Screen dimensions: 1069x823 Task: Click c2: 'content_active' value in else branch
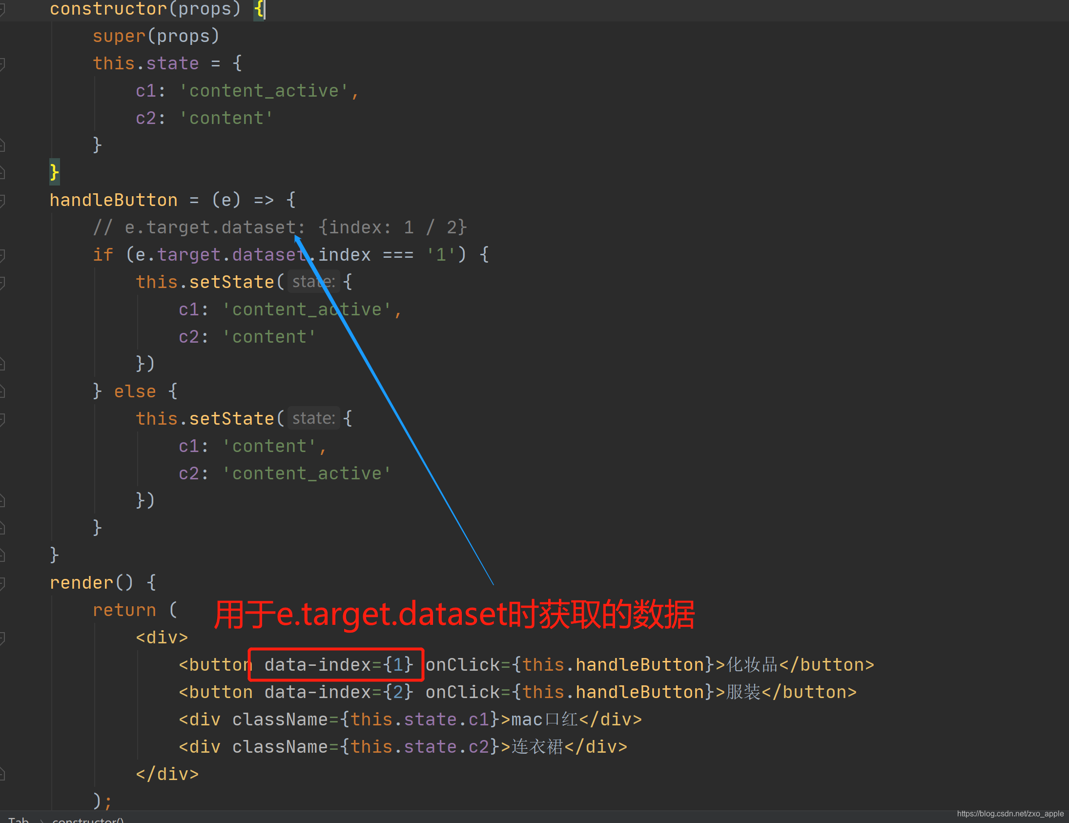[x=307, y=474]
